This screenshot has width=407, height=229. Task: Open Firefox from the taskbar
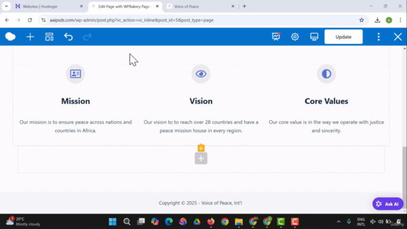point(210,221)
